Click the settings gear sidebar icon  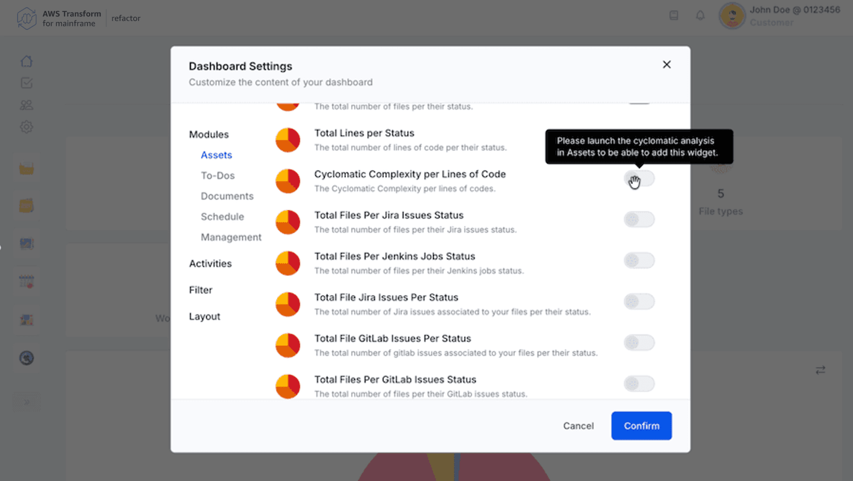[27, 127]
